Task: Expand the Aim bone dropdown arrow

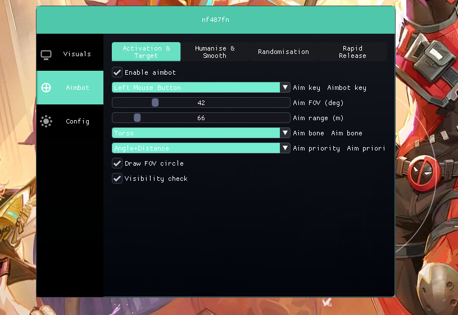Action: [x=285, y=133]
